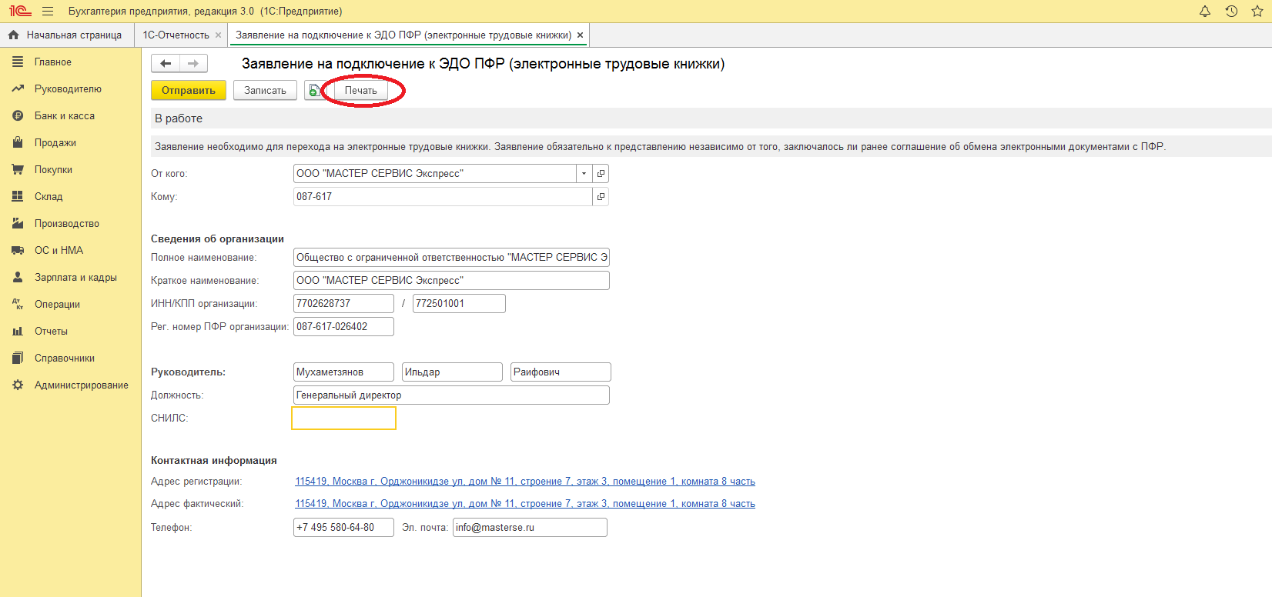Click the surname field Мухаметзянов
1272x597 pixels.
coord(343,372)
